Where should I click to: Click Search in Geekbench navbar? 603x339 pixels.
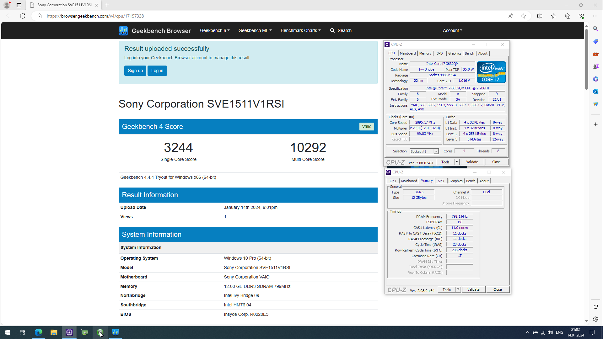coord(341,30)
